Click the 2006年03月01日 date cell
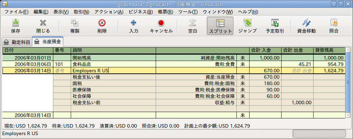 [x=28, y=58]
